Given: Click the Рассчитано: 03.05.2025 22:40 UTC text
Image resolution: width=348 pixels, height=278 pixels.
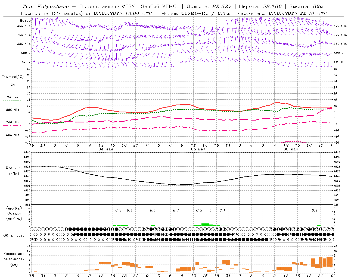Looking at the screenshot, I should (x=282, y=13).
